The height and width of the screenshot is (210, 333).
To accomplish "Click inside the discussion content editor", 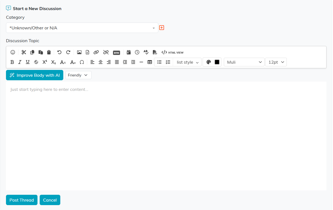I will [166, 136].
